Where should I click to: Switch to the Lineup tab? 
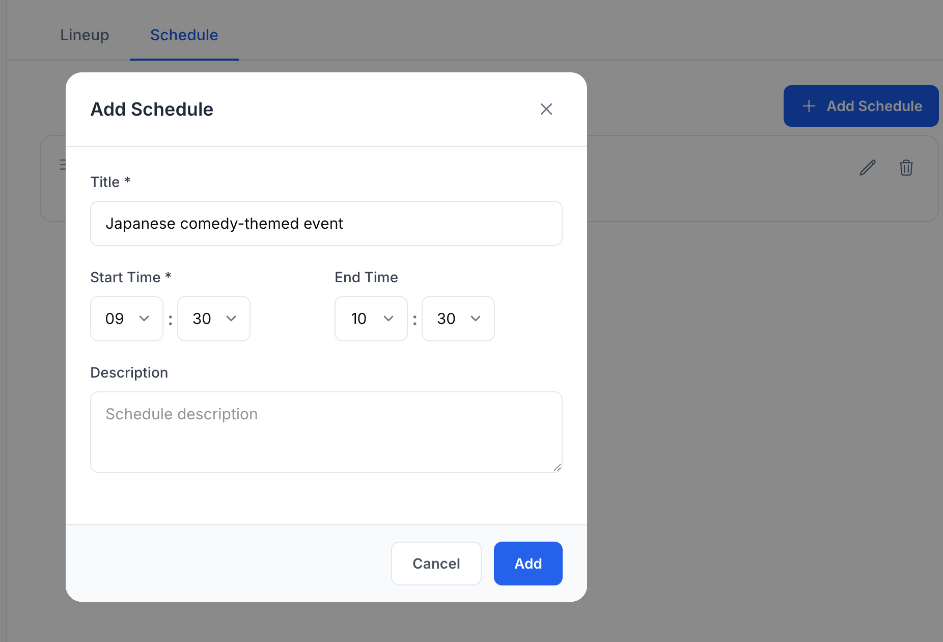[x=85, y=35]
